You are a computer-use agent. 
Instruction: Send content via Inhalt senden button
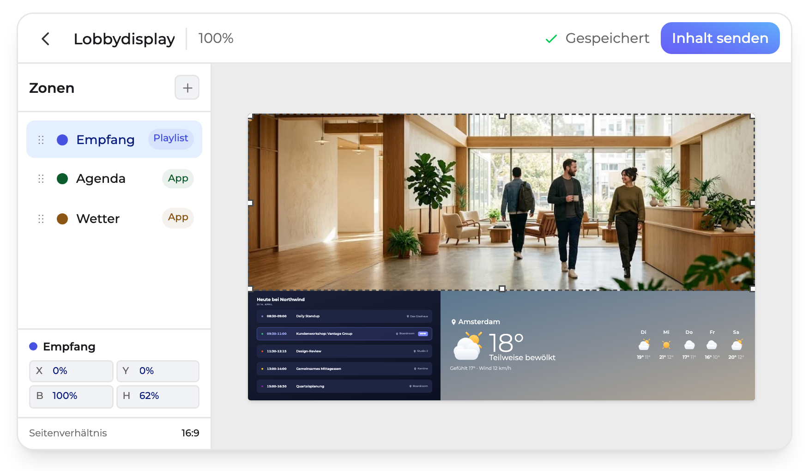(x=720, y=38)
